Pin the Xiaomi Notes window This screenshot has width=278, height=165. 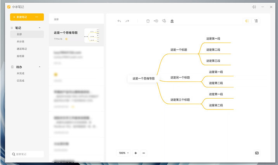click(x=254, y=7)
